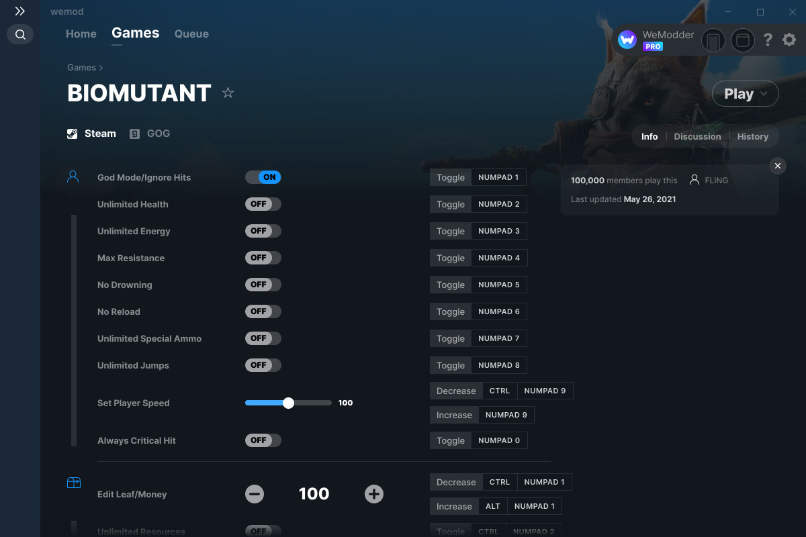This screenshot has height=537, width=806.
Task: Switch to the History tab
Action: pyautogui.click(x=752, y=136)
